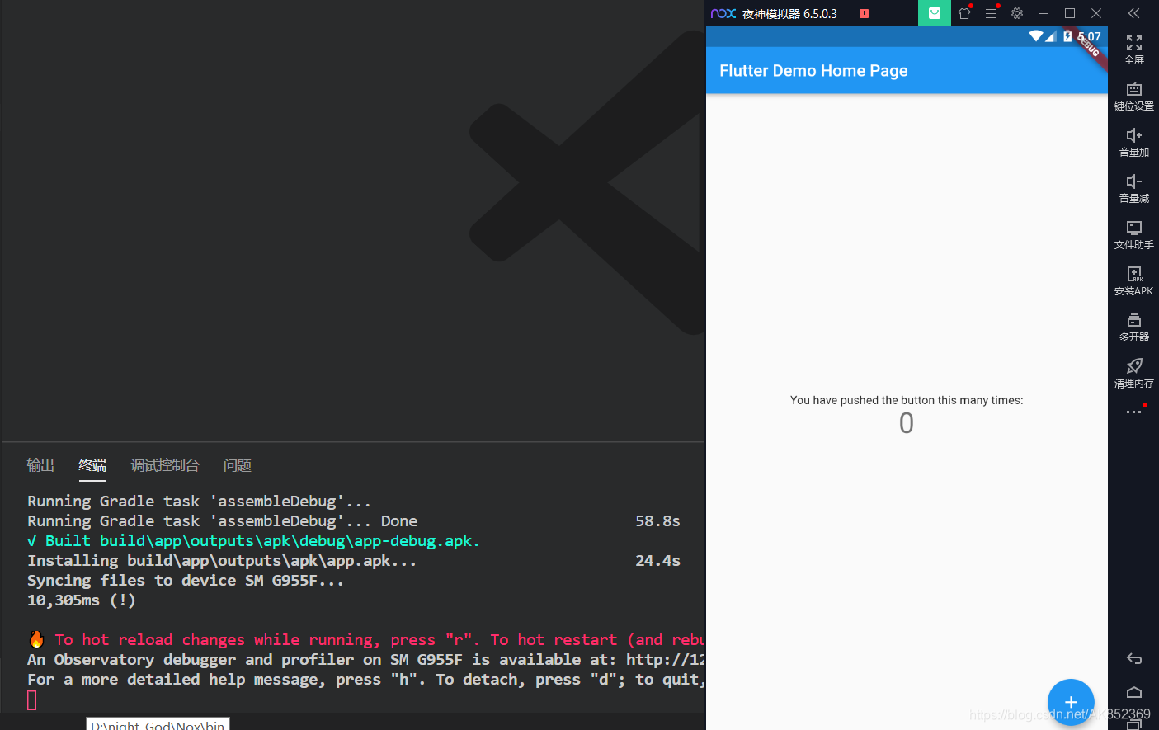Open the Nox hamburger menu
Image resolution: width=1159 pixels, height=730 pixels.
(991, 13)
